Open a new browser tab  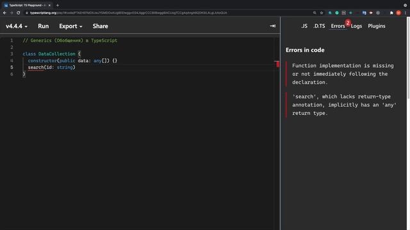pos(58,5)
